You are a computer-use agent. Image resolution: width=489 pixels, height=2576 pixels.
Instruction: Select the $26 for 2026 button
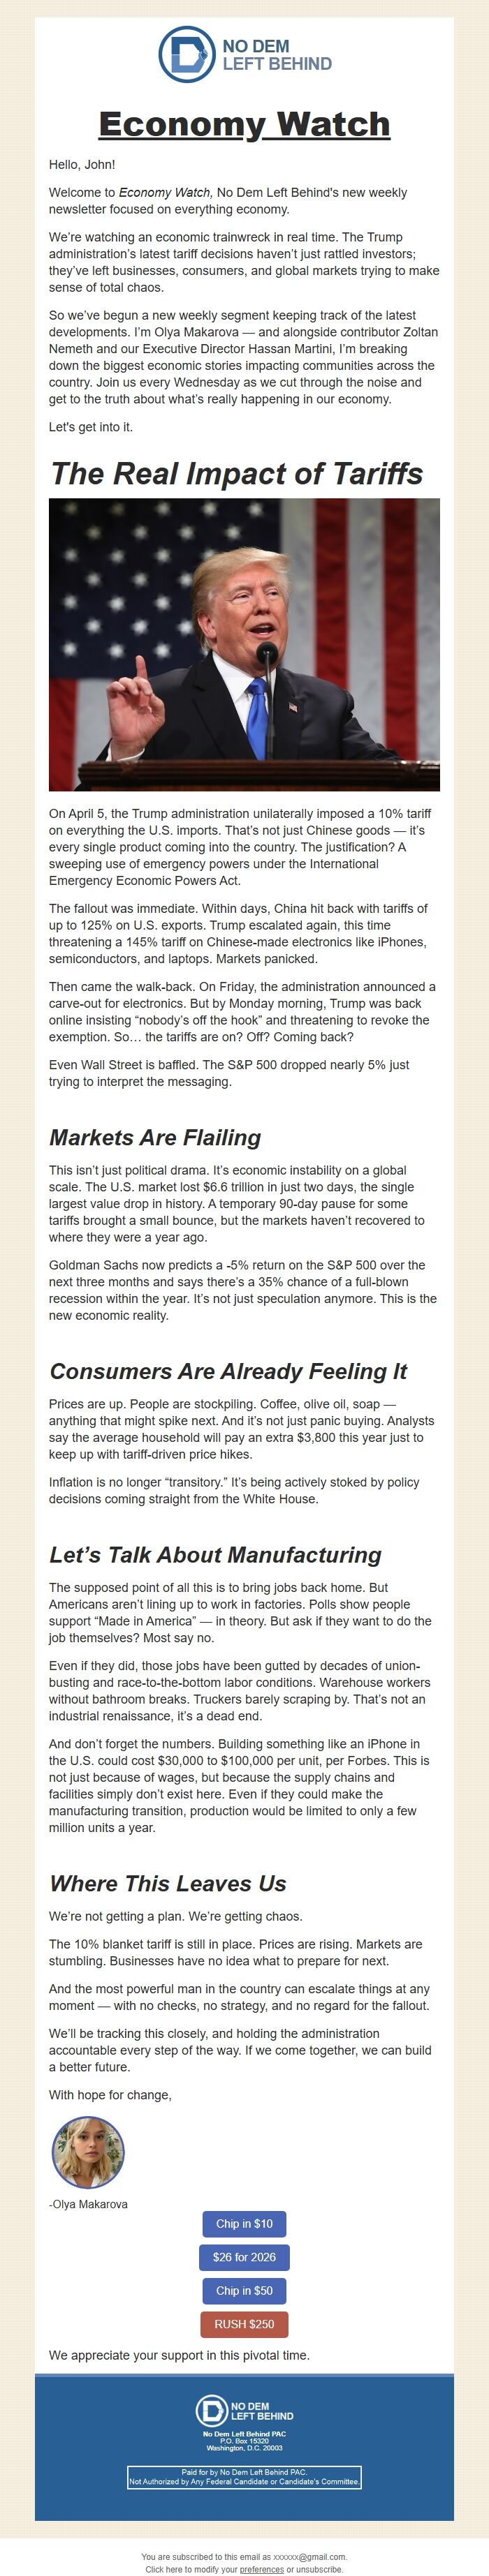coord(244,2257)
